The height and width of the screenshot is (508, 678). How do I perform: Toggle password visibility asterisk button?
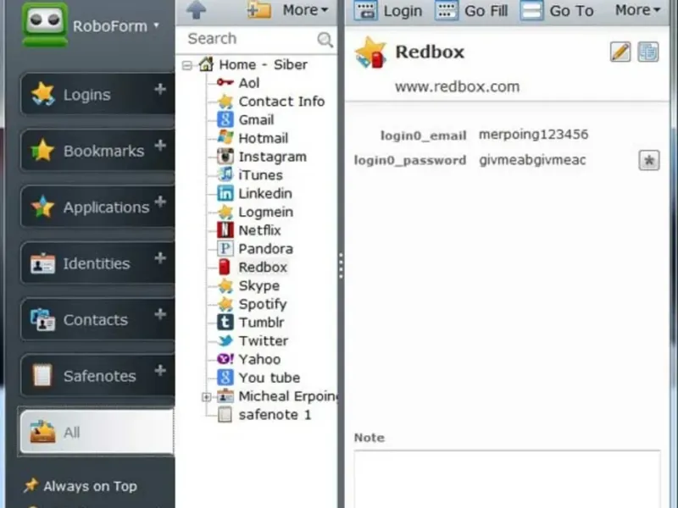tap(648, 161)
